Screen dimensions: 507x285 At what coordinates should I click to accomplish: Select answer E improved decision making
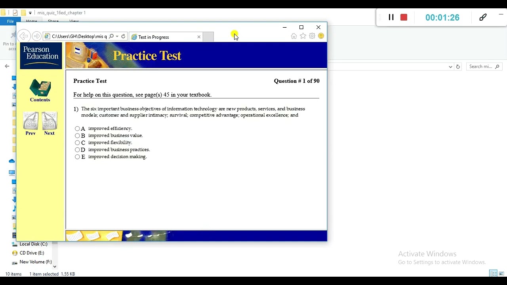click(x=77, y=157)
